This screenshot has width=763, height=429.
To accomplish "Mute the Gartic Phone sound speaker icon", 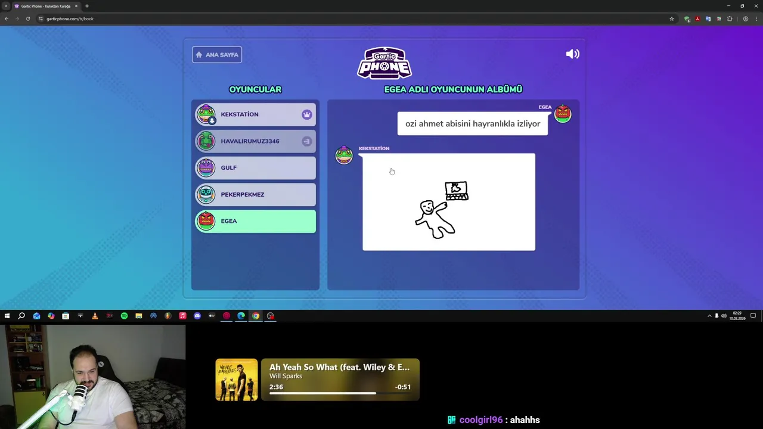I will pyautogui.click(x=572, y=54).
